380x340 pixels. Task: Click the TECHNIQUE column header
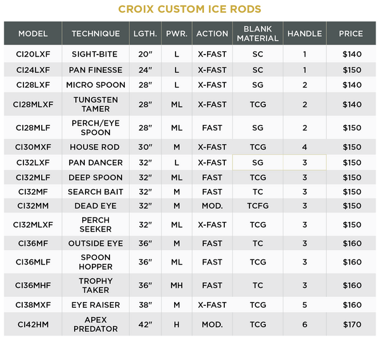coord(96,33)
